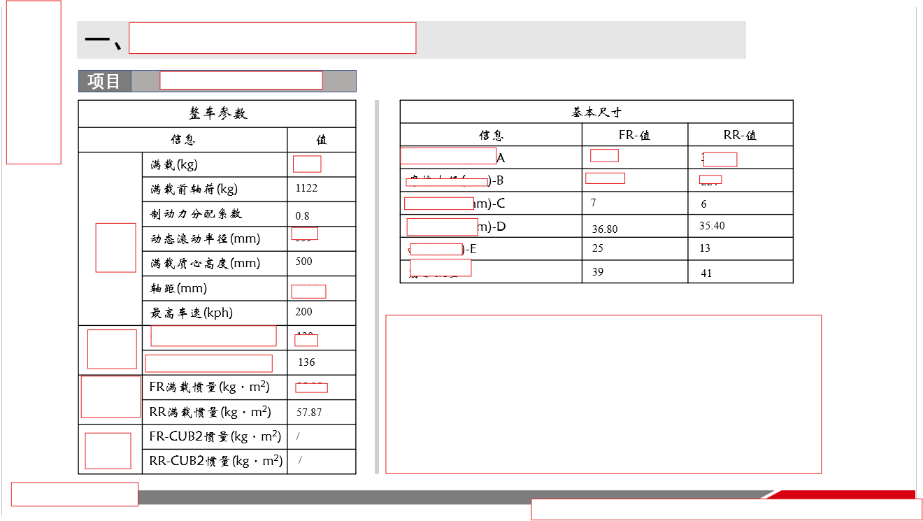Click the RR value 13
Screen dimensions: 923x521
coord(705,248)
